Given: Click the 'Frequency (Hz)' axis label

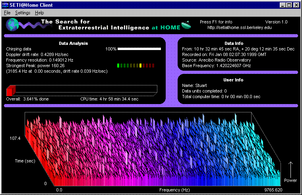Looking at the screenshot, I should tap(174, 190).
